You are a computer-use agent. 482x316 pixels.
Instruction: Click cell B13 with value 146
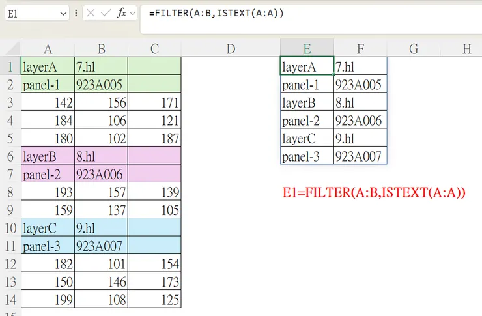coord(101,281)
